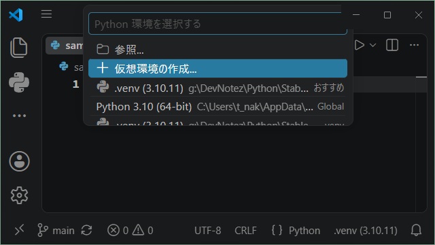Open the Manage settings gear
This screenshot has height=245, width=435.
point(19,195)
